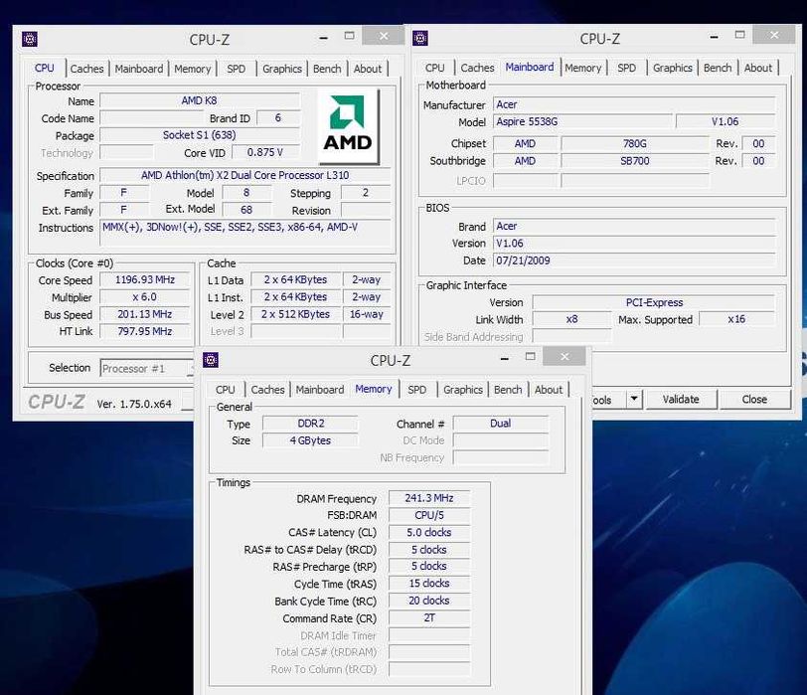Open Mainboard tab in the Memory window
Screen dimensions: 807x695
[x=320, y=389]
